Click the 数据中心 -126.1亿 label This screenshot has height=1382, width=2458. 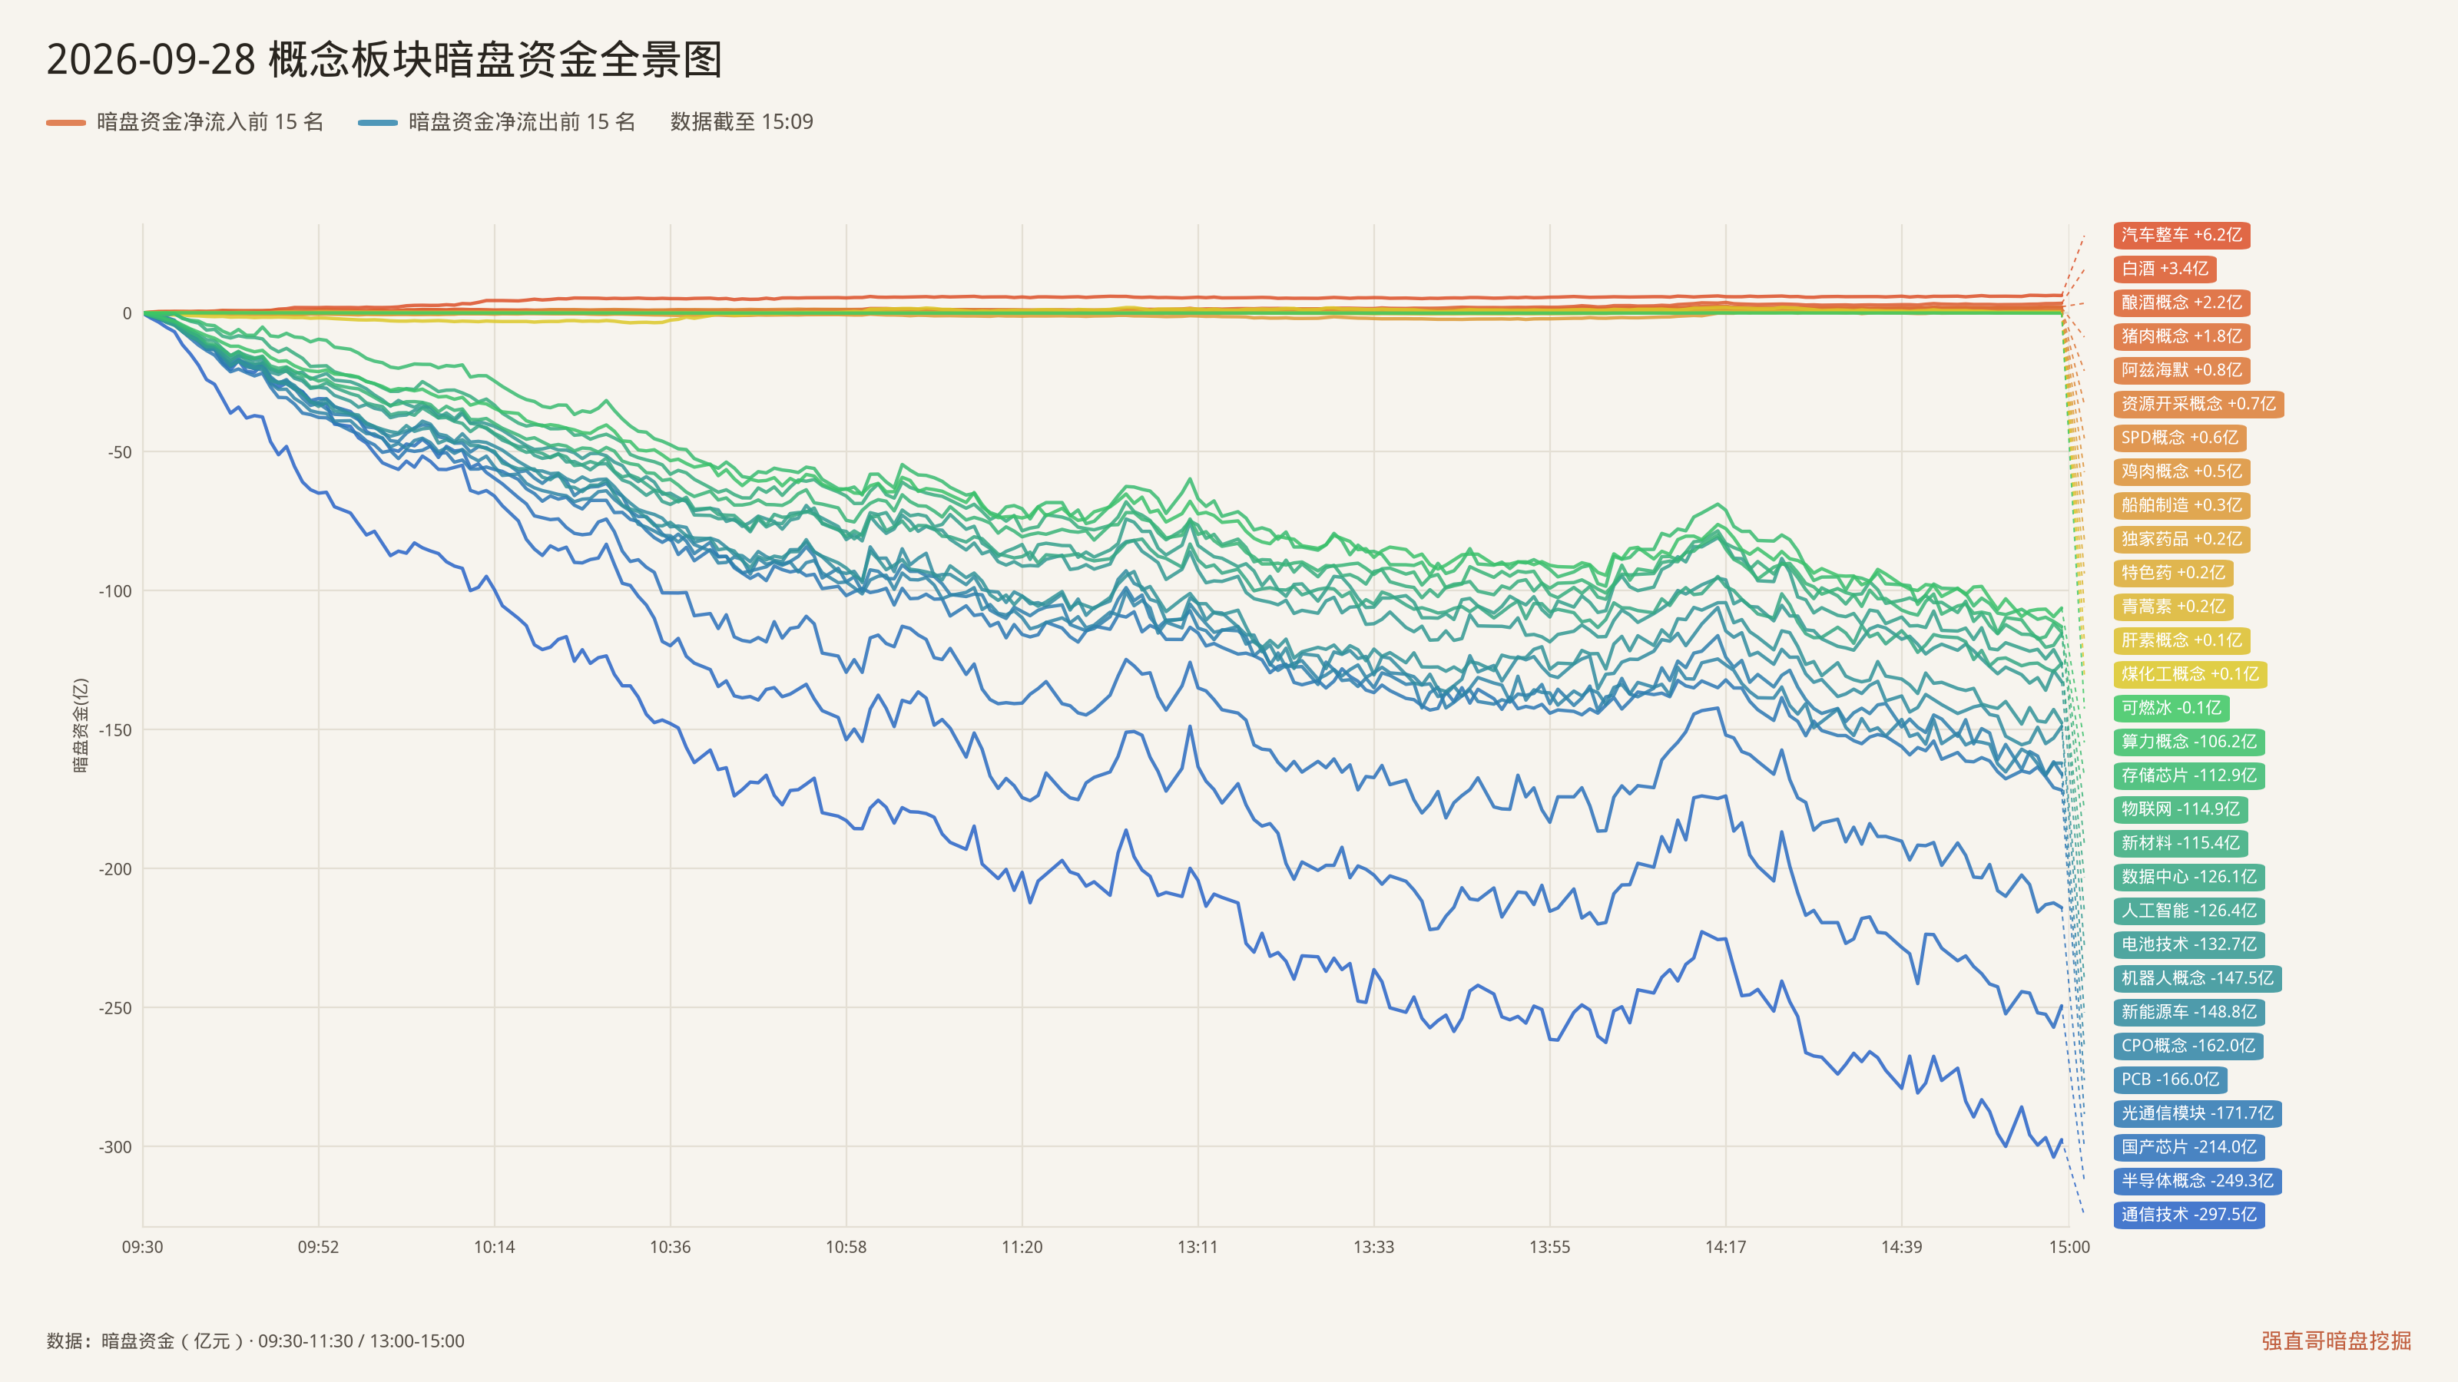2189,877
